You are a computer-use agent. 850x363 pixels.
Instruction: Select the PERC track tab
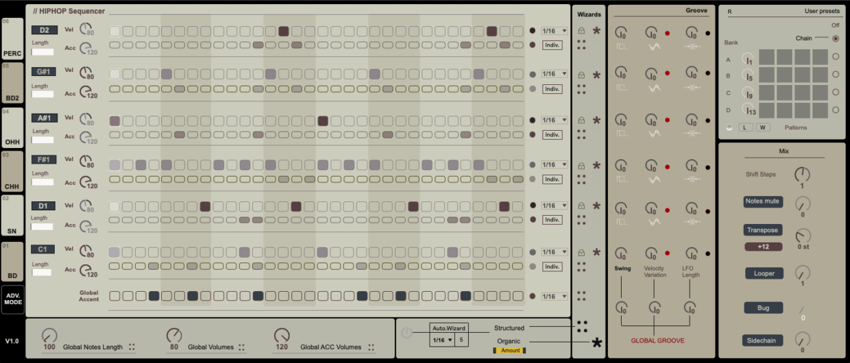click(12, 39)
